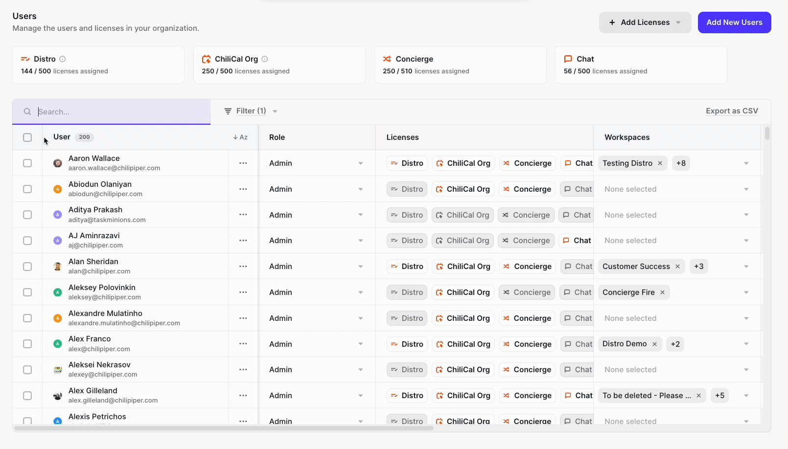This screenshot has height=449, width=788.
Task: Expand the Workspaces dropdown for Abiodun Olaniyan
Action: pyautogui.click(x=746, y=189)
